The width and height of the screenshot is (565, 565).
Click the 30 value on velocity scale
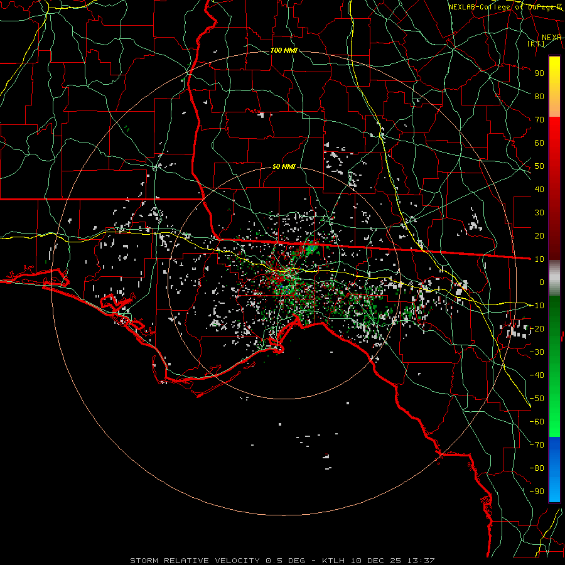coord(539,213)
